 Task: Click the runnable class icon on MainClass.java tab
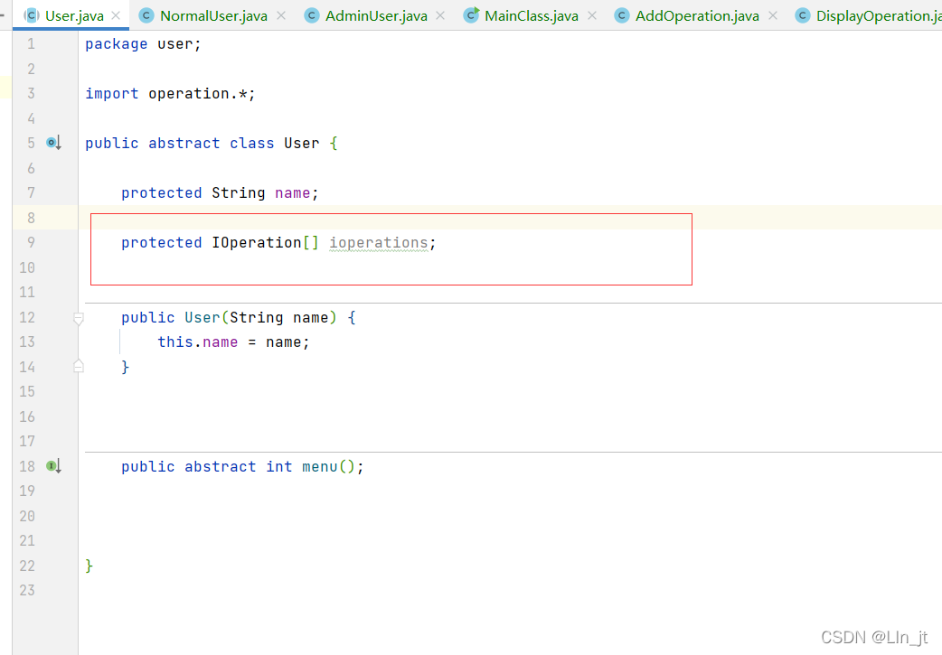pos(471,15)
